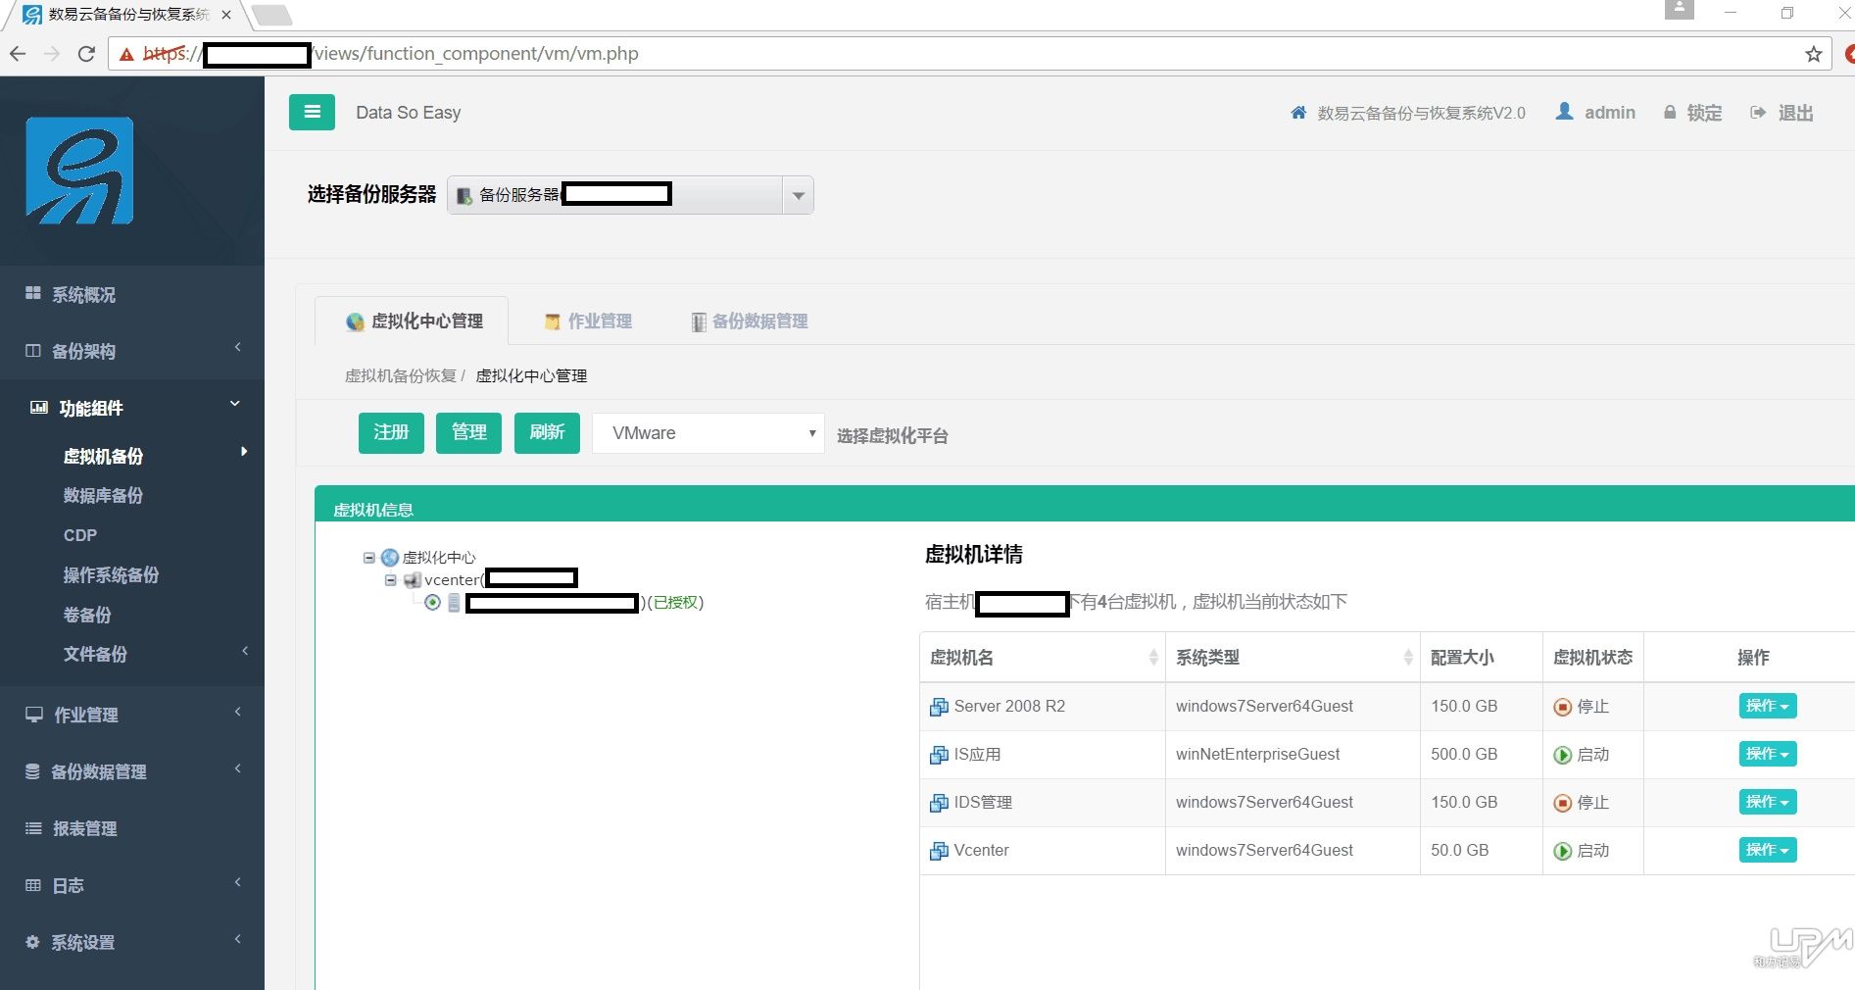Click the 锁定 lock link
The width and height of the screenshot is (1855, 990).
coord(1692,113)
